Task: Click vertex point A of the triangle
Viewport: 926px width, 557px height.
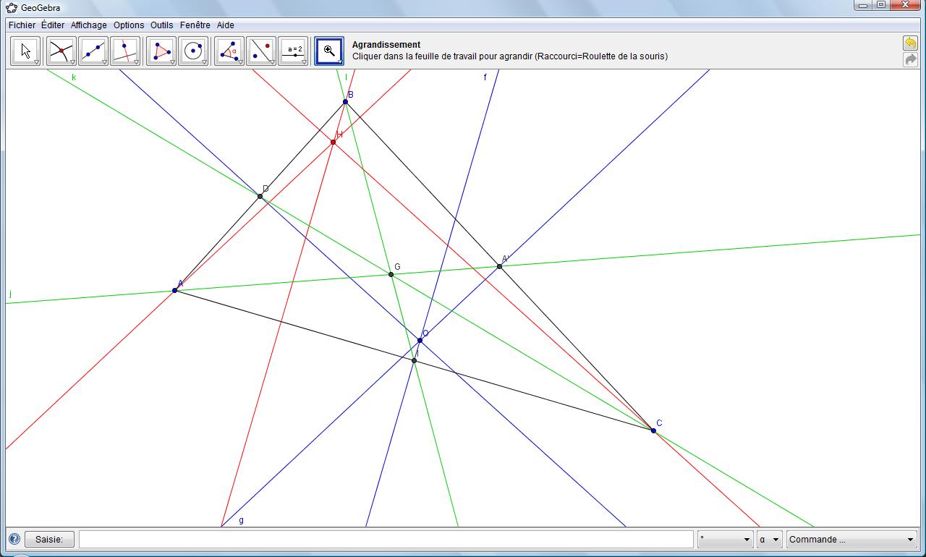Action: (175, 291)
